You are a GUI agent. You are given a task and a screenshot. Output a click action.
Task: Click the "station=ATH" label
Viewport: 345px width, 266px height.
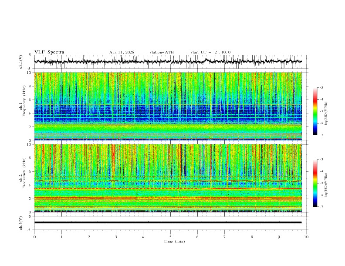[x=162, y=52]
